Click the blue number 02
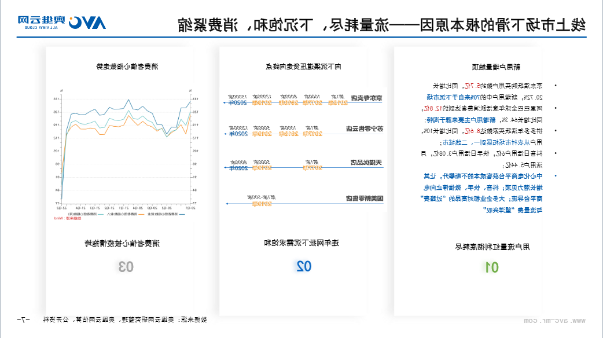Image resolution: width=603 pixels, height=338 pixels. 304,266
